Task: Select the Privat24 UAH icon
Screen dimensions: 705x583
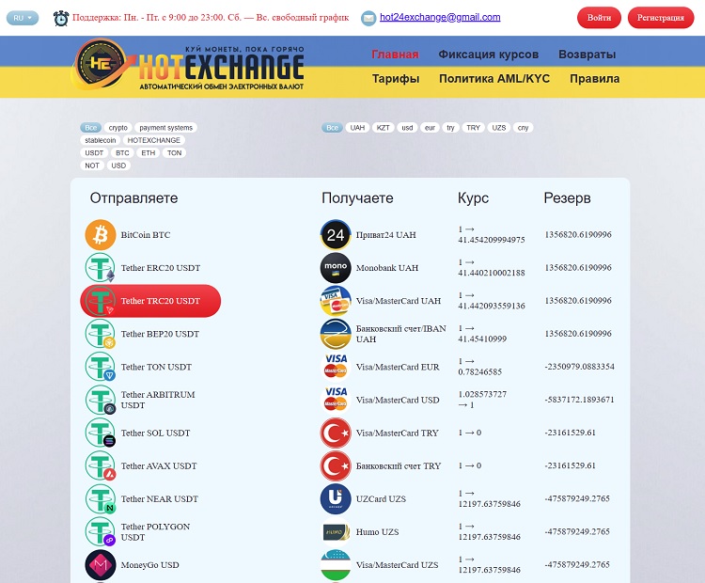Action: [336, 235]
